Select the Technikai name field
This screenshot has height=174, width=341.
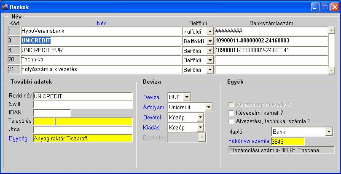tap(101, 60)
